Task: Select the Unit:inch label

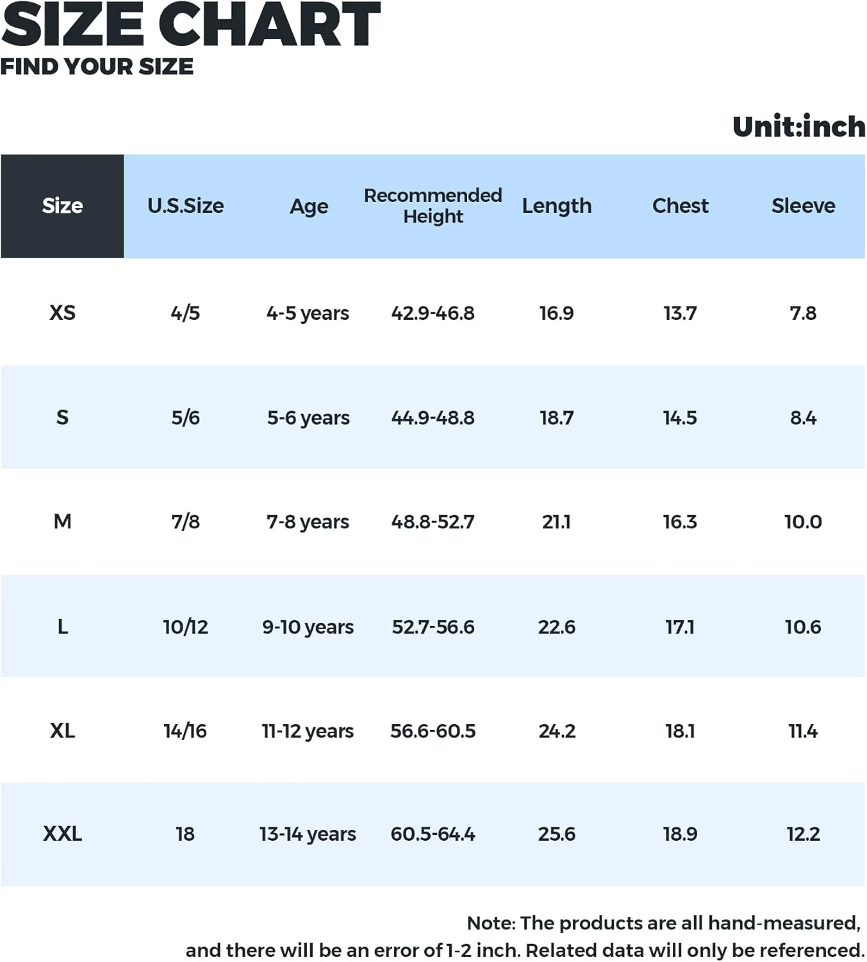Action: 798,127
